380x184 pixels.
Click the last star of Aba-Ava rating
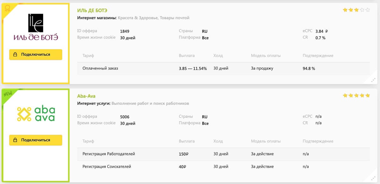pos(368,95)
